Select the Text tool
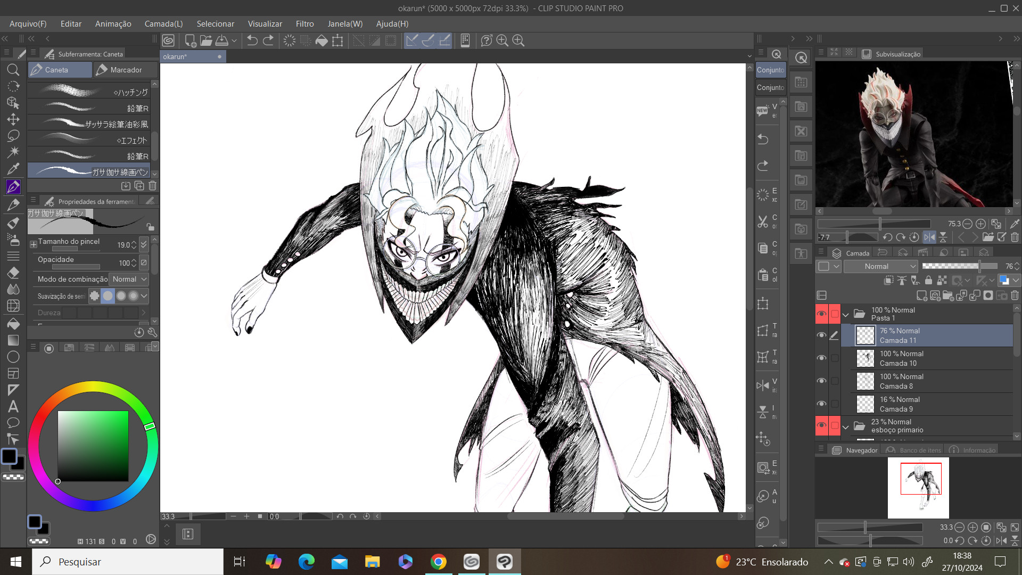Screen dimensions: 1022x575 coord(13,407)
